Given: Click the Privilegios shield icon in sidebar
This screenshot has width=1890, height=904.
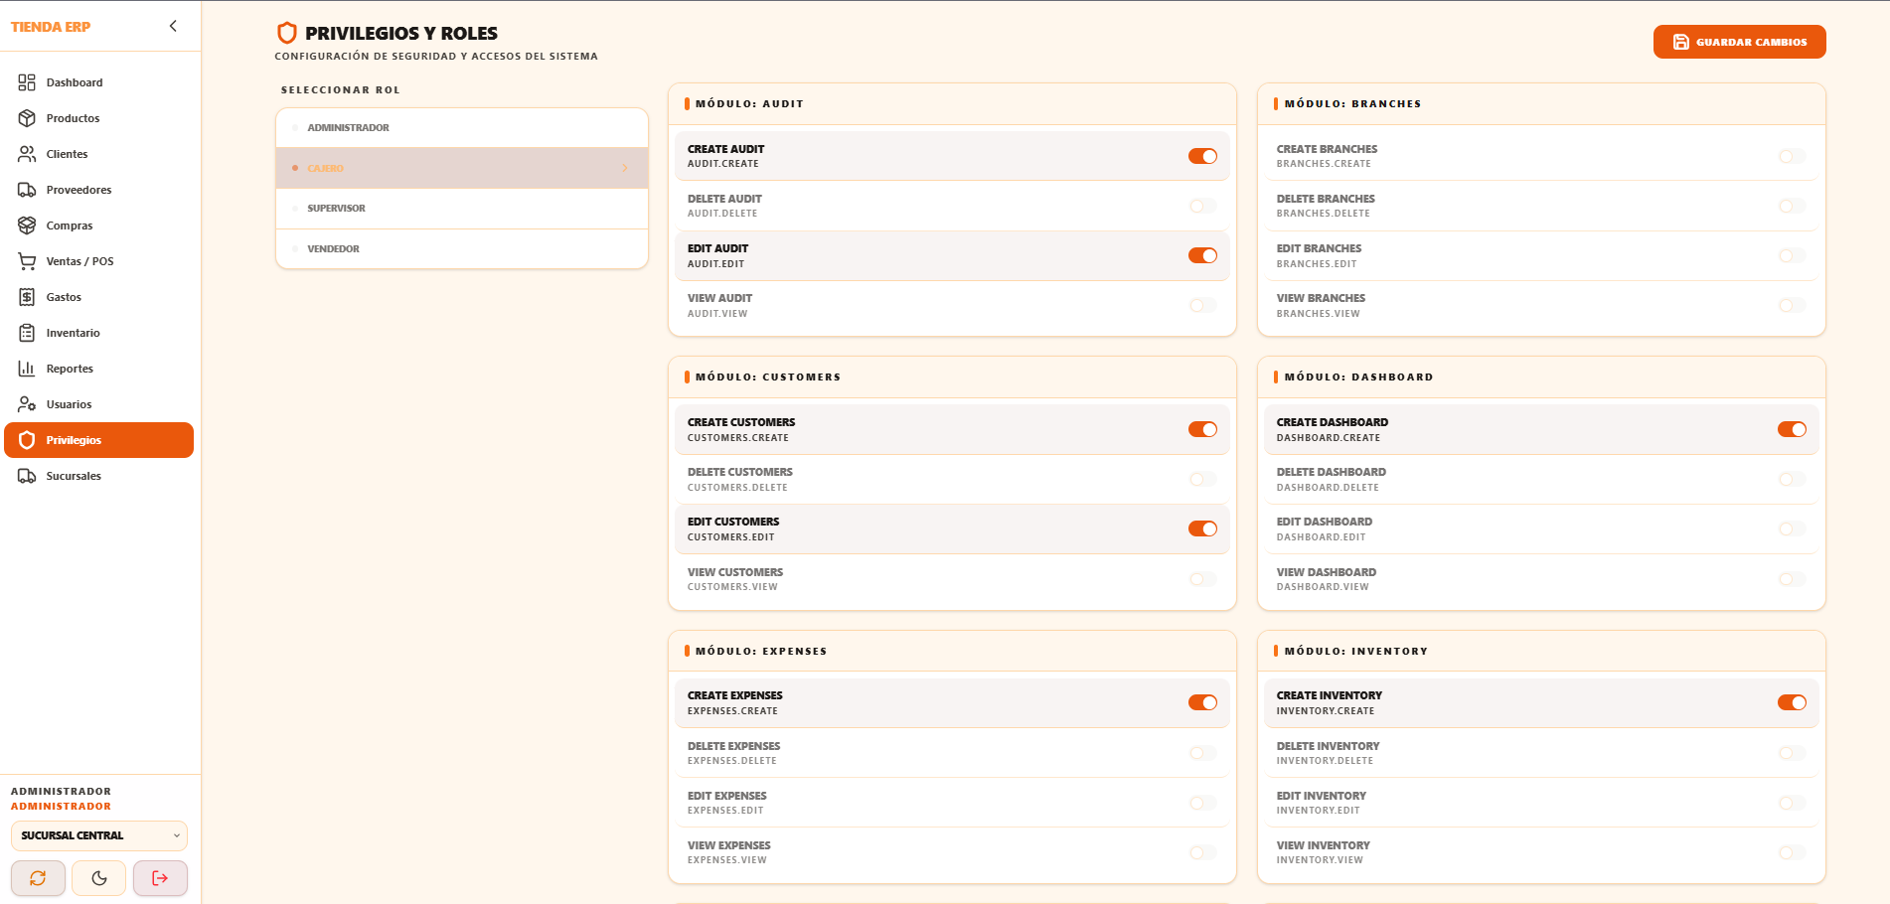Looking at the screenshot, I should coord(27,440).
